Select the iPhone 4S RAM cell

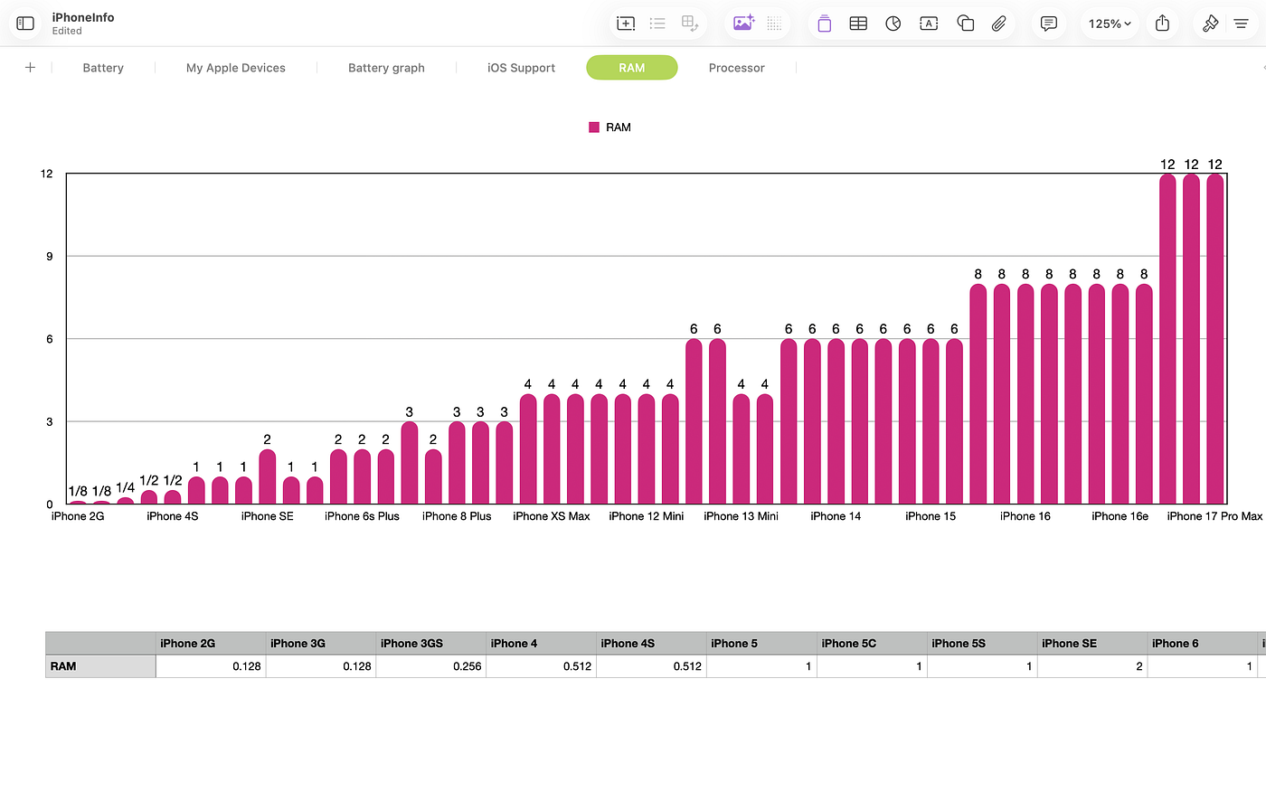point(651,666)
